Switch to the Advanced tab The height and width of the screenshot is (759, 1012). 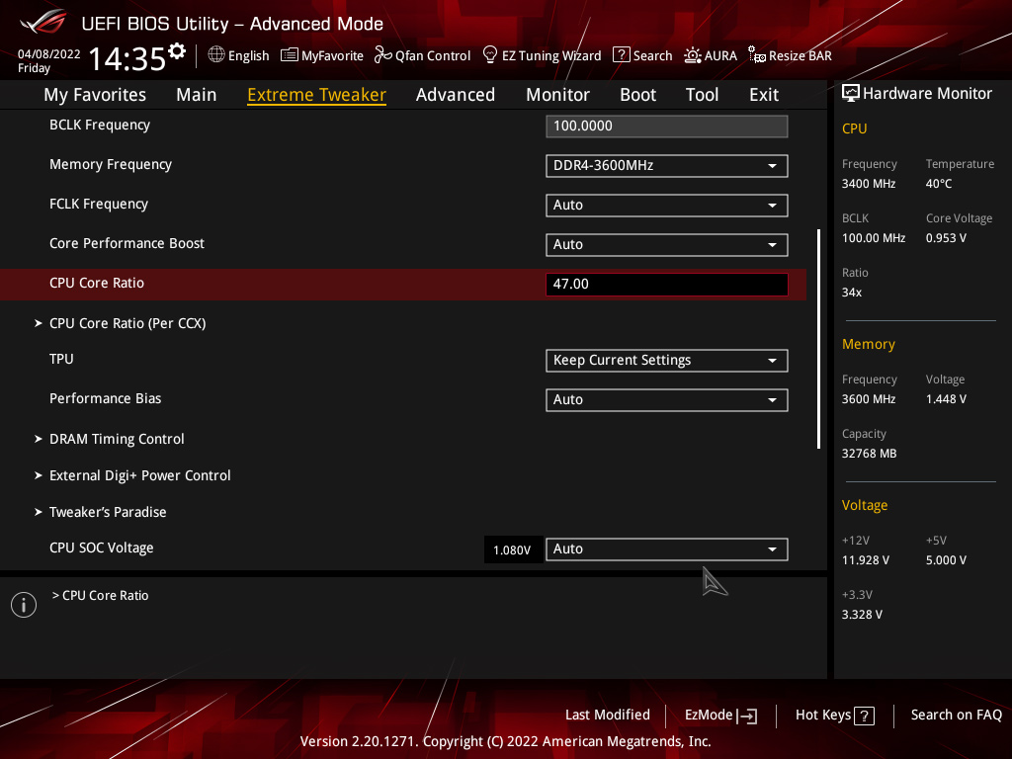pyautogui.click(x=456, y=95)
